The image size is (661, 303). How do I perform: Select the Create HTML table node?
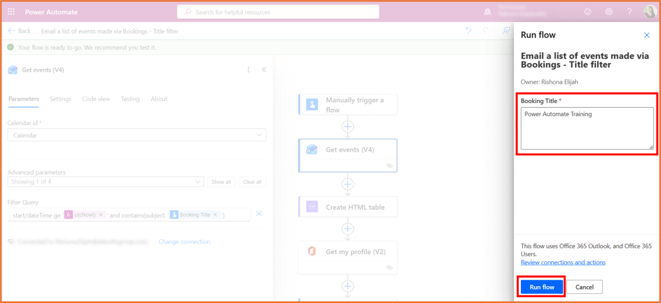[x=348, y=207]
